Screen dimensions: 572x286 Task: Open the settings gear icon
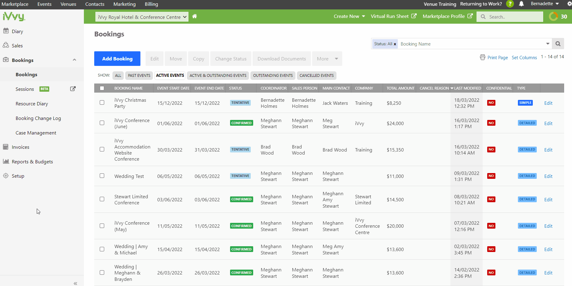click(x=570, y=4)
